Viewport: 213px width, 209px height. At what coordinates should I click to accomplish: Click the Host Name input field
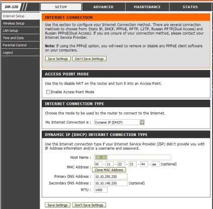133,157
